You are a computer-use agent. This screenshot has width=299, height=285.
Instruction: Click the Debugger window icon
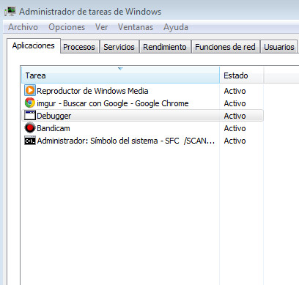click(30, 115)
